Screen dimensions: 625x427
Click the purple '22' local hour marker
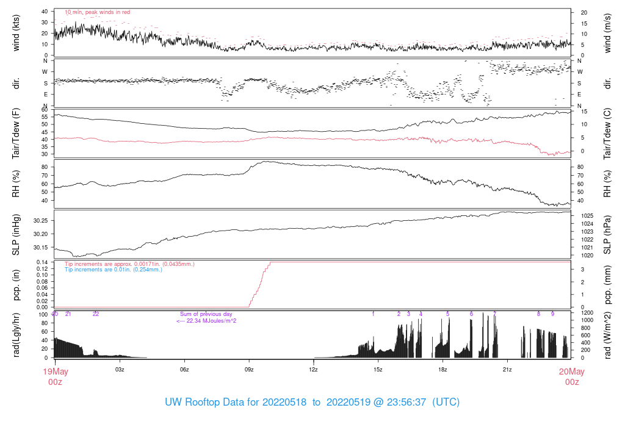(96, 314)
